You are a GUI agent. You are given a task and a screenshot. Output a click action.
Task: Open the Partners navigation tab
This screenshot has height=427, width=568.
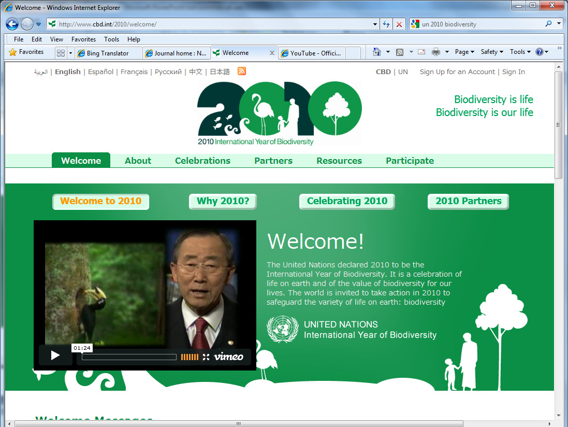click(273, 161)
